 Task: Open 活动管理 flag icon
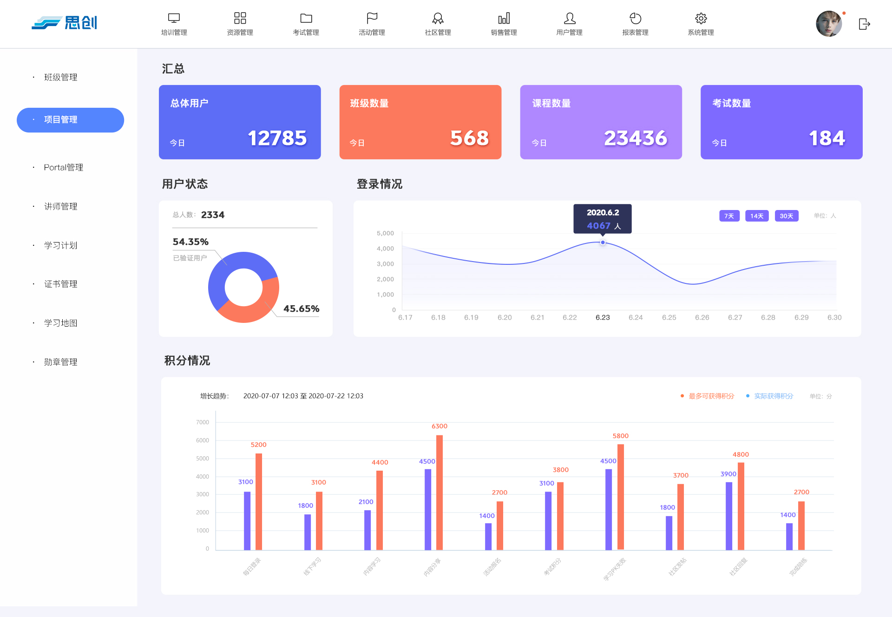tap(372, 19)
